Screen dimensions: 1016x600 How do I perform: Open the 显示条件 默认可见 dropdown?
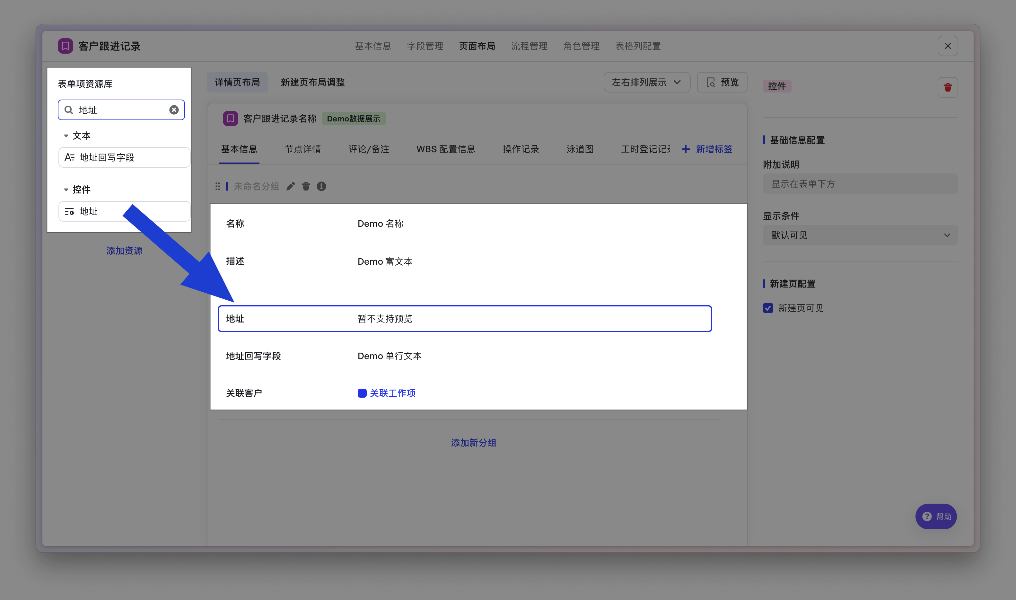coord(860,235)
